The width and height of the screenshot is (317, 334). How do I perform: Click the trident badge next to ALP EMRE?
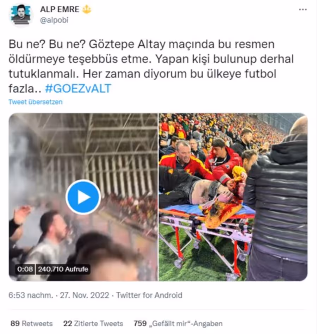pyautogui.click(x=87, y=10)
